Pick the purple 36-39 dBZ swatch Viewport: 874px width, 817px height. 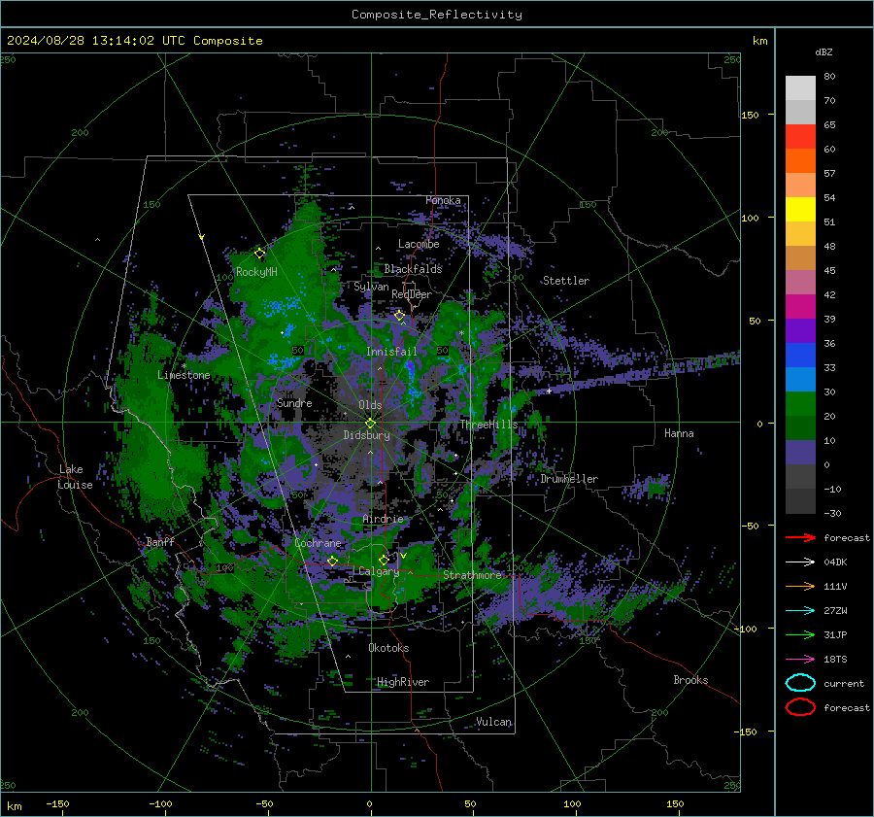tap(800, 331)
